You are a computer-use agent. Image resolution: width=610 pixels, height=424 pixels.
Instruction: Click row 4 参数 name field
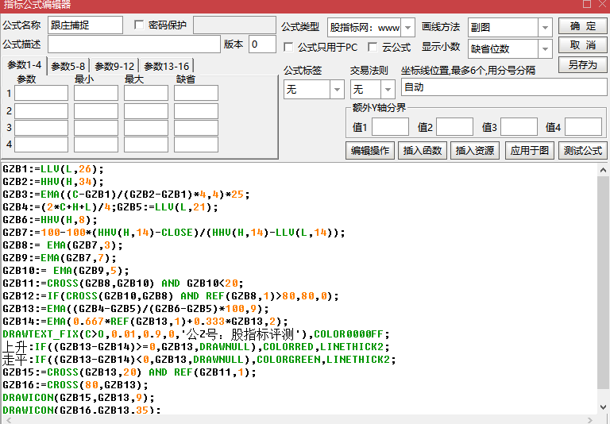pos(41,145)
